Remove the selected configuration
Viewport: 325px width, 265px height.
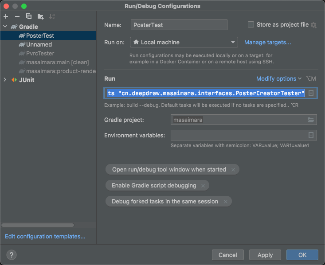tap(17, 16)
